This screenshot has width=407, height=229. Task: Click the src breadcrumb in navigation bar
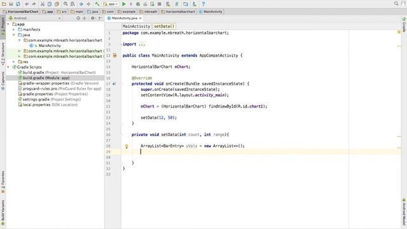(x=62, y=11)
